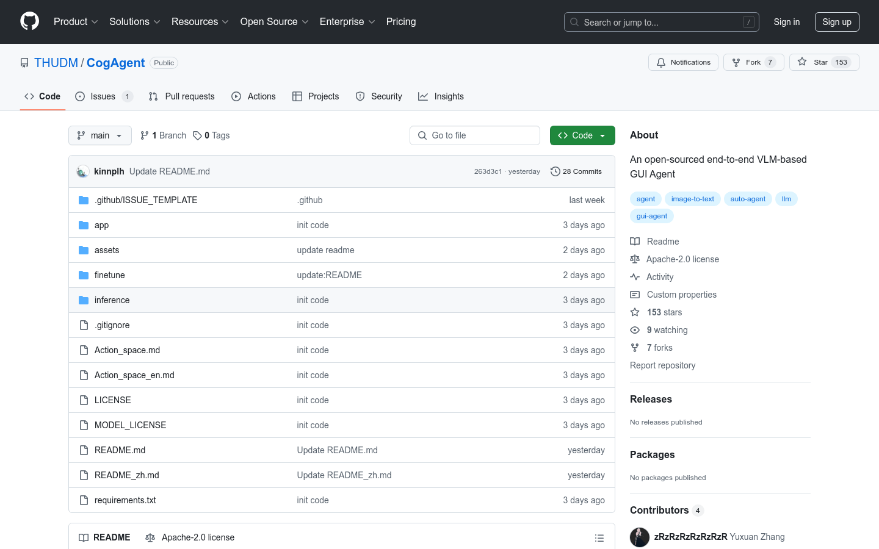Click the fork icon beside 7 forks
Screen dimensions: 879x549
[635, 348]
